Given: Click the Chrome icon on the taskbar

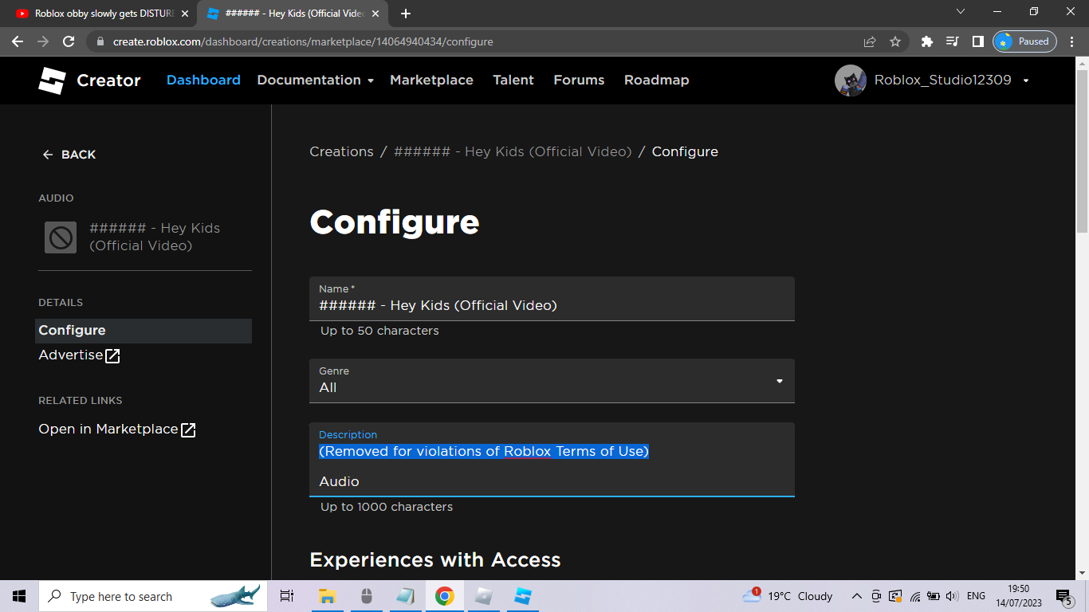Looking at the screenshot, I should tap(445, 596).
